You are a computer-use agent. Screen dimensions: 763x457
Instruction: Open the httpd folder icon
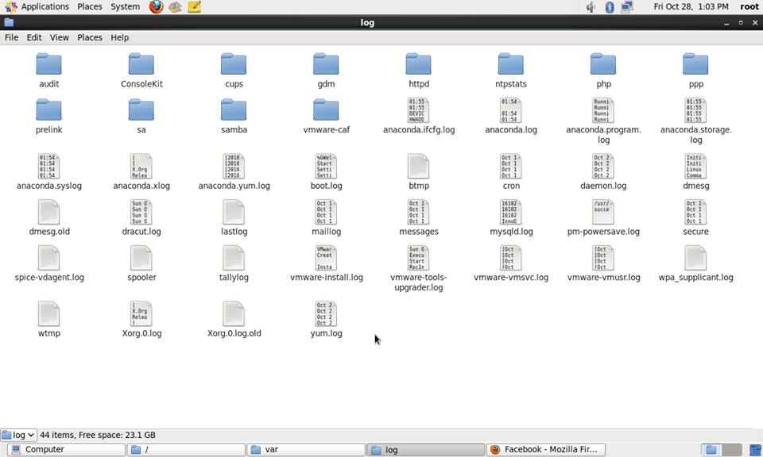point(418,64)
